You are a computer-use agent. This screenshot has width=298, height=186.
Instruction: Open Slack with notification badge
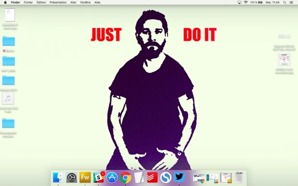99,177
